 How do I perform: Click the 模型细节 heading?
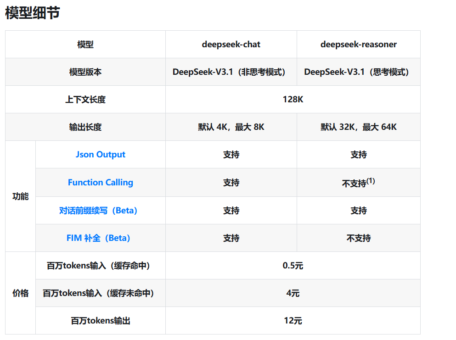(33, 13)
